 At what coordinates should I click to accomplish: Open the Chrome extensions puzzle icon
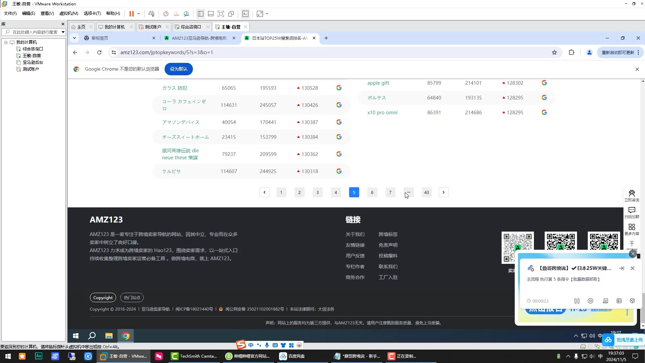pos(571,52)
